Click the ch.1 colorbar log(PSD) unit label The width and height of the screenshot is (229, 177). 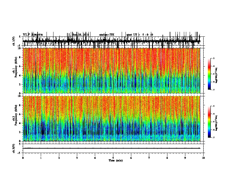click(x=217, y=75)
